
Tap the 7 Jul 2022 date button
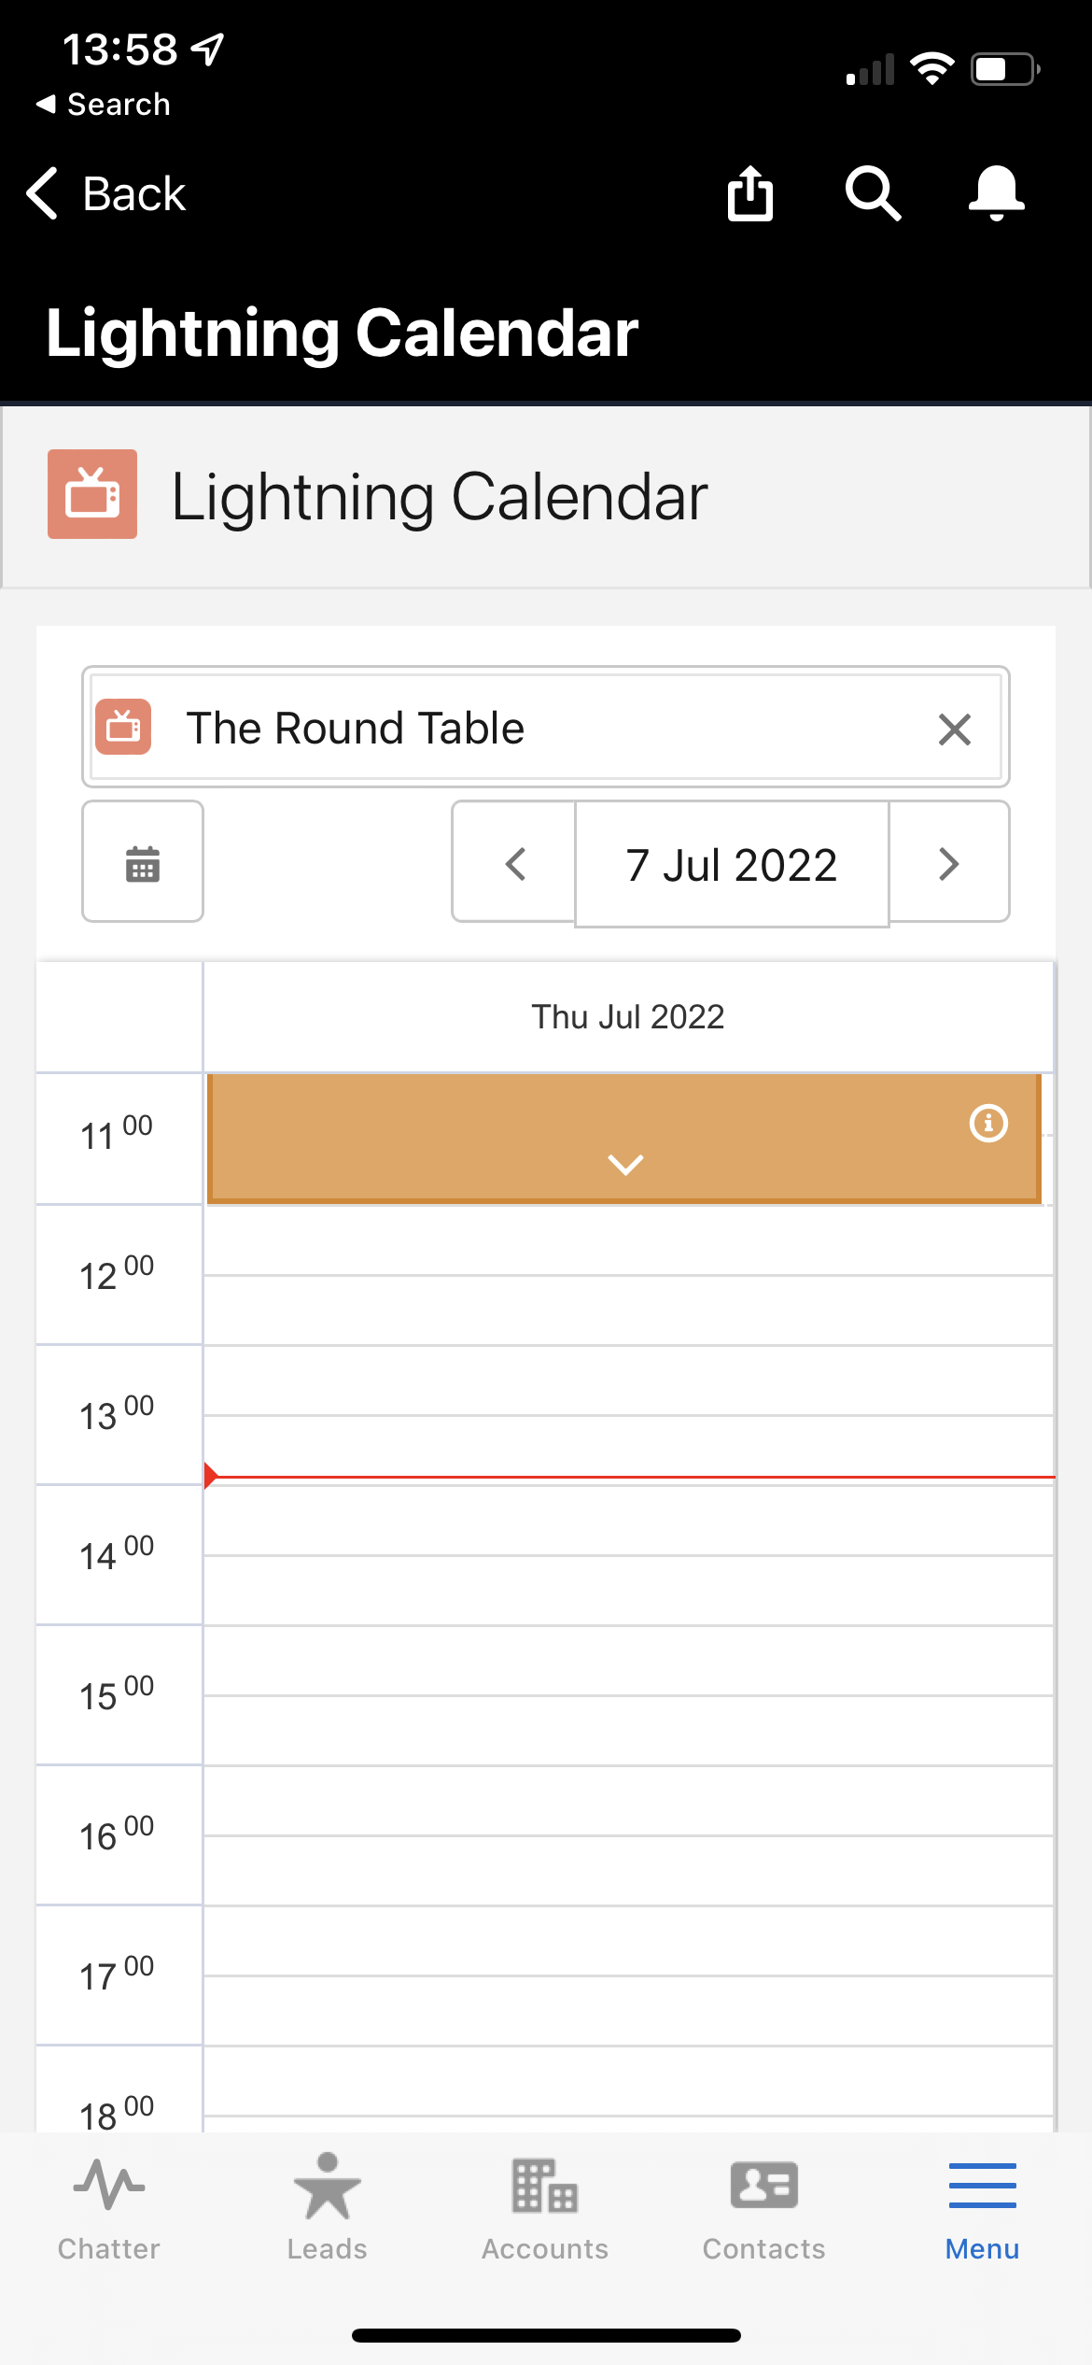[x=732, y=864]
